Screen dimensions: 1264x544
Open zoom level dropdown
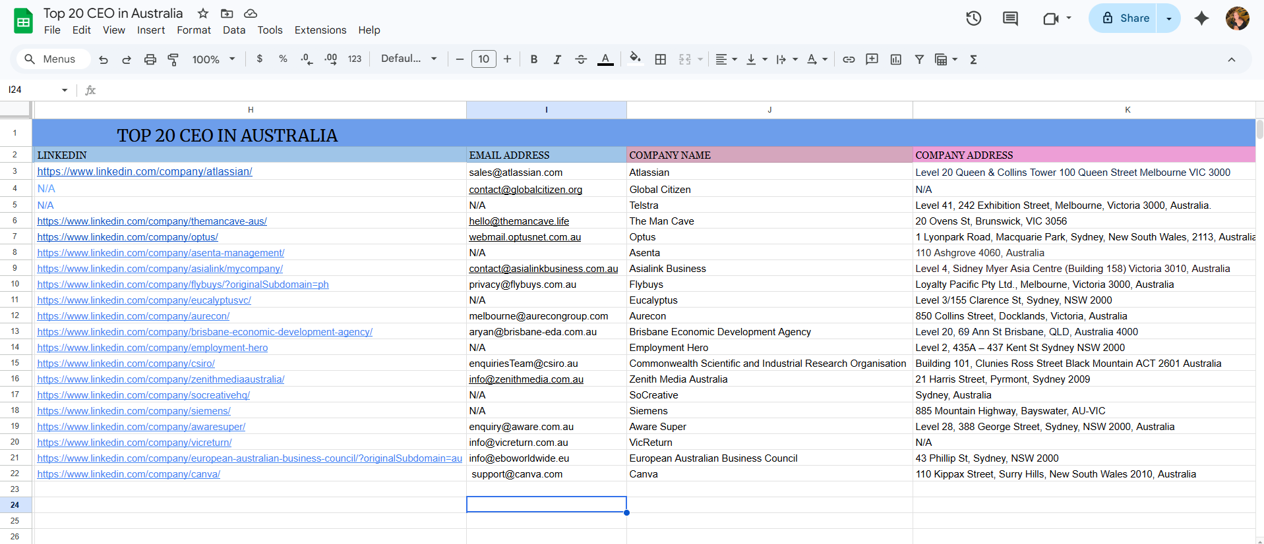[x=214, y=59]
